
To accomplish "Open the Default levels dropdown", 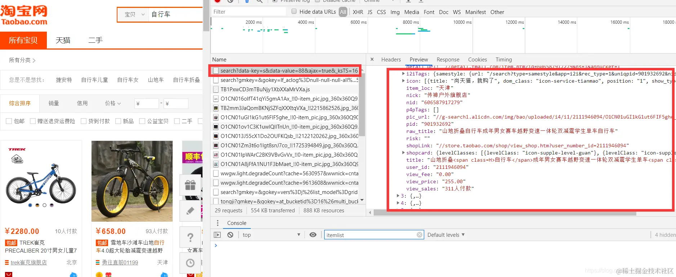I will click(446, 235).
